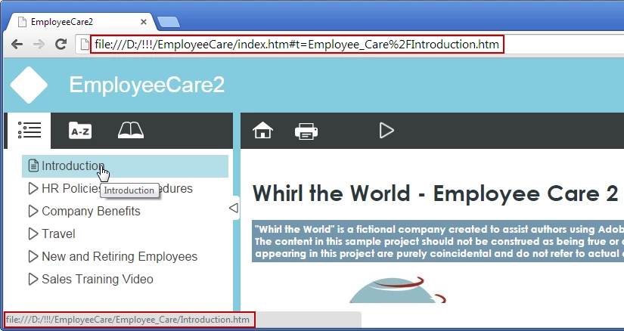Expand Company Benefits section
624x331 pixels.
pyautogui.click(x=33, y=212)
